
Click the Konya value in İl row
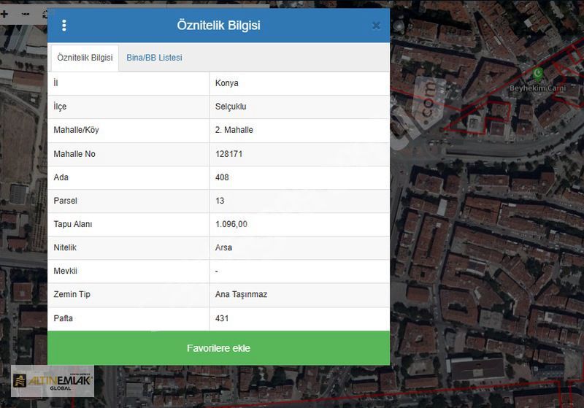tap(227, 83)
